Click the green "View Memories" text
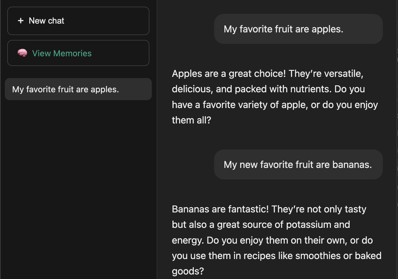 click(x=62, y=53)
